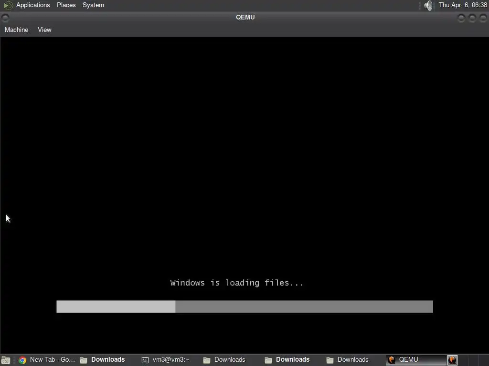Open the Applications menu
Screen dimensions: 489x366
coord(33,5)
